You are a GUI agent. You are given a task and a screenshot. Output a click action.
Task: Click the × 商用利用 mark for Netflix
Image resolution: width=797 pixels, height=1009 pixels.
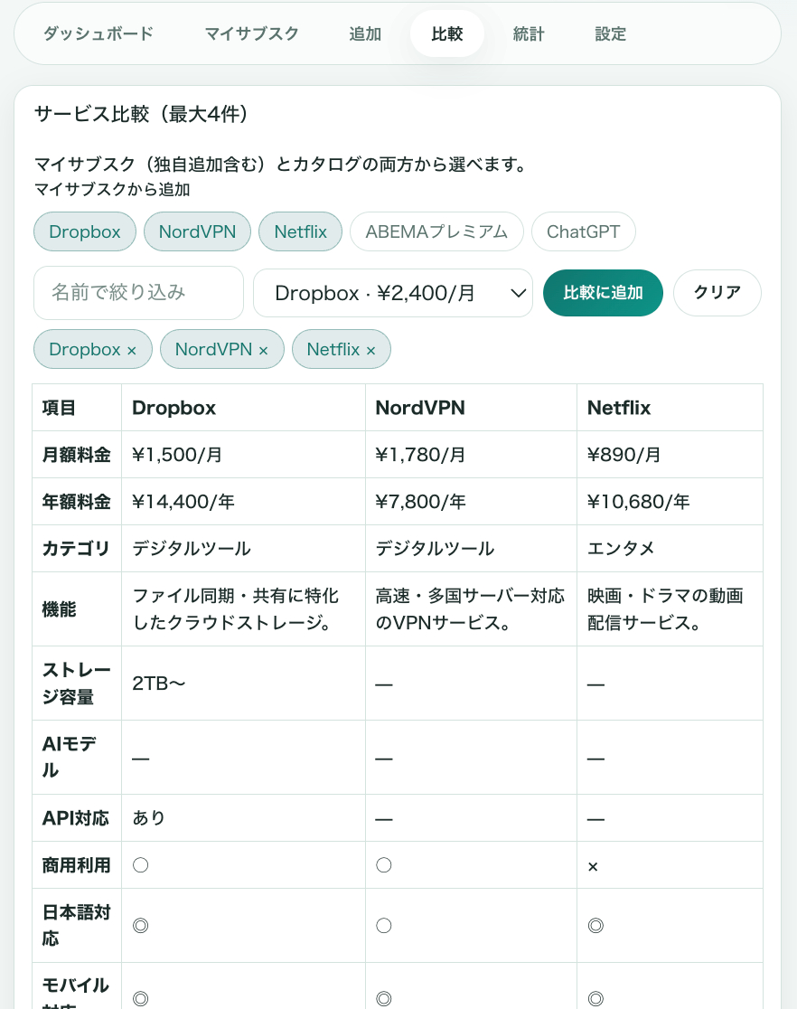pyautogui.click(x=593, y=867)
